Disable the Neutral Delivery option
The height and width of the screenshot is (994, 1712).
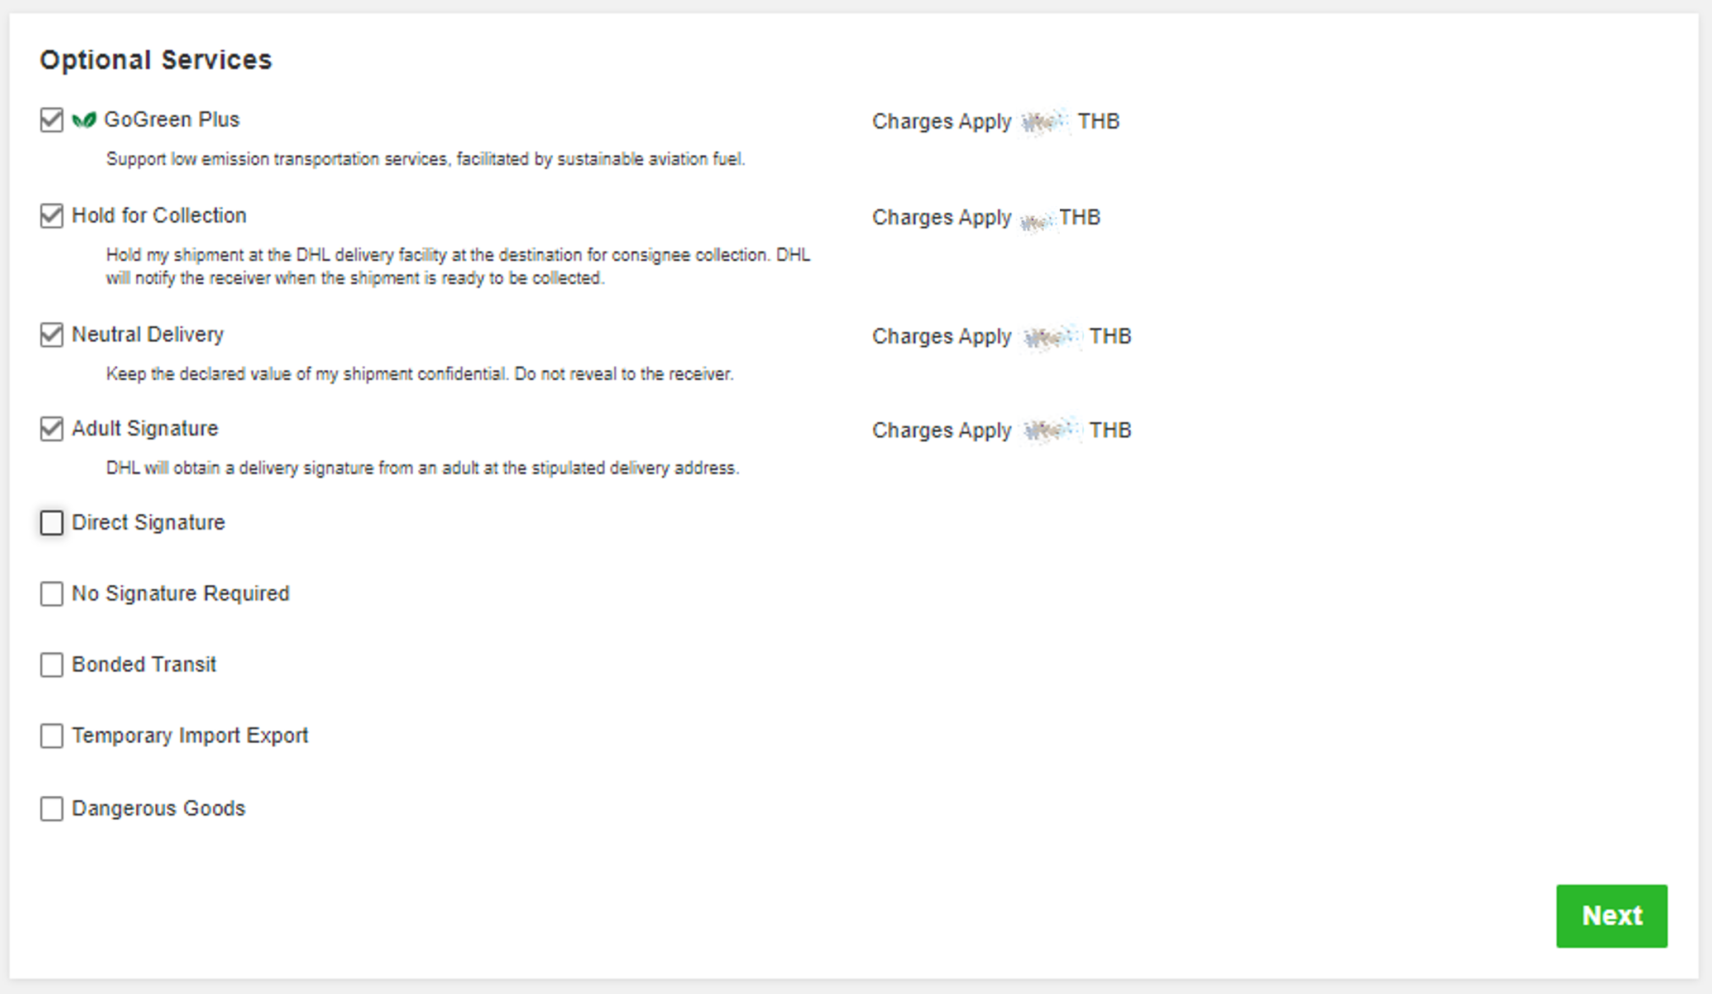pos(51,335)
